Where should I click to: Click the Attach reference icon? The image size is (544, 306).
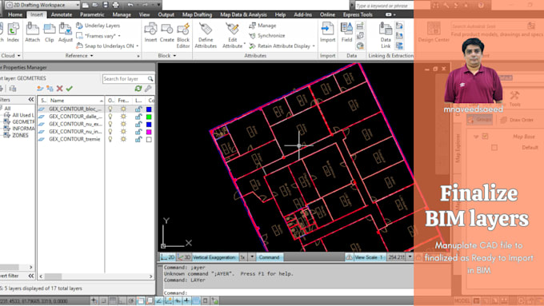tap(32, 32)
